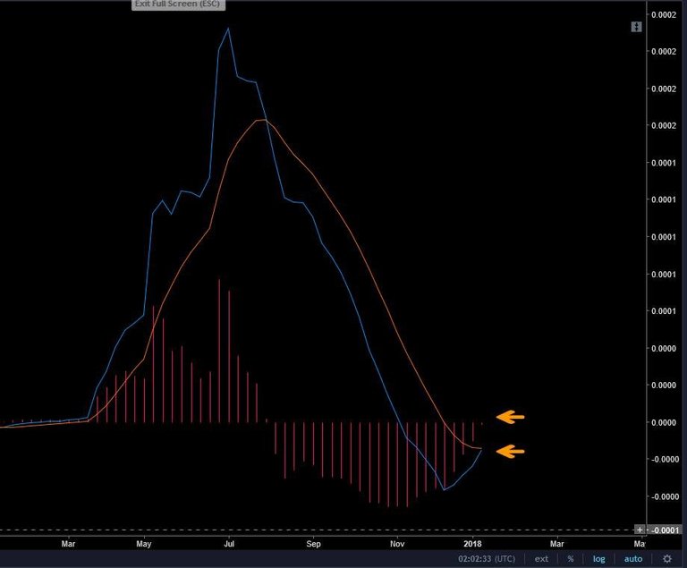Click the lower orange arrow annotation
Image resolution: width=687 pixels, height=568 pixels.
[511, 452]
